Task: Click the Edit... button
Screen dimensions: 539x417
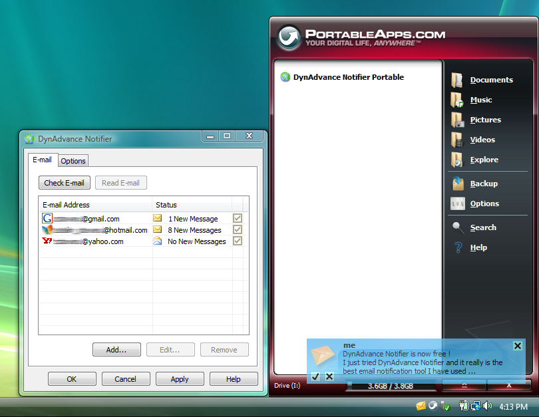Action: [170, 350]
